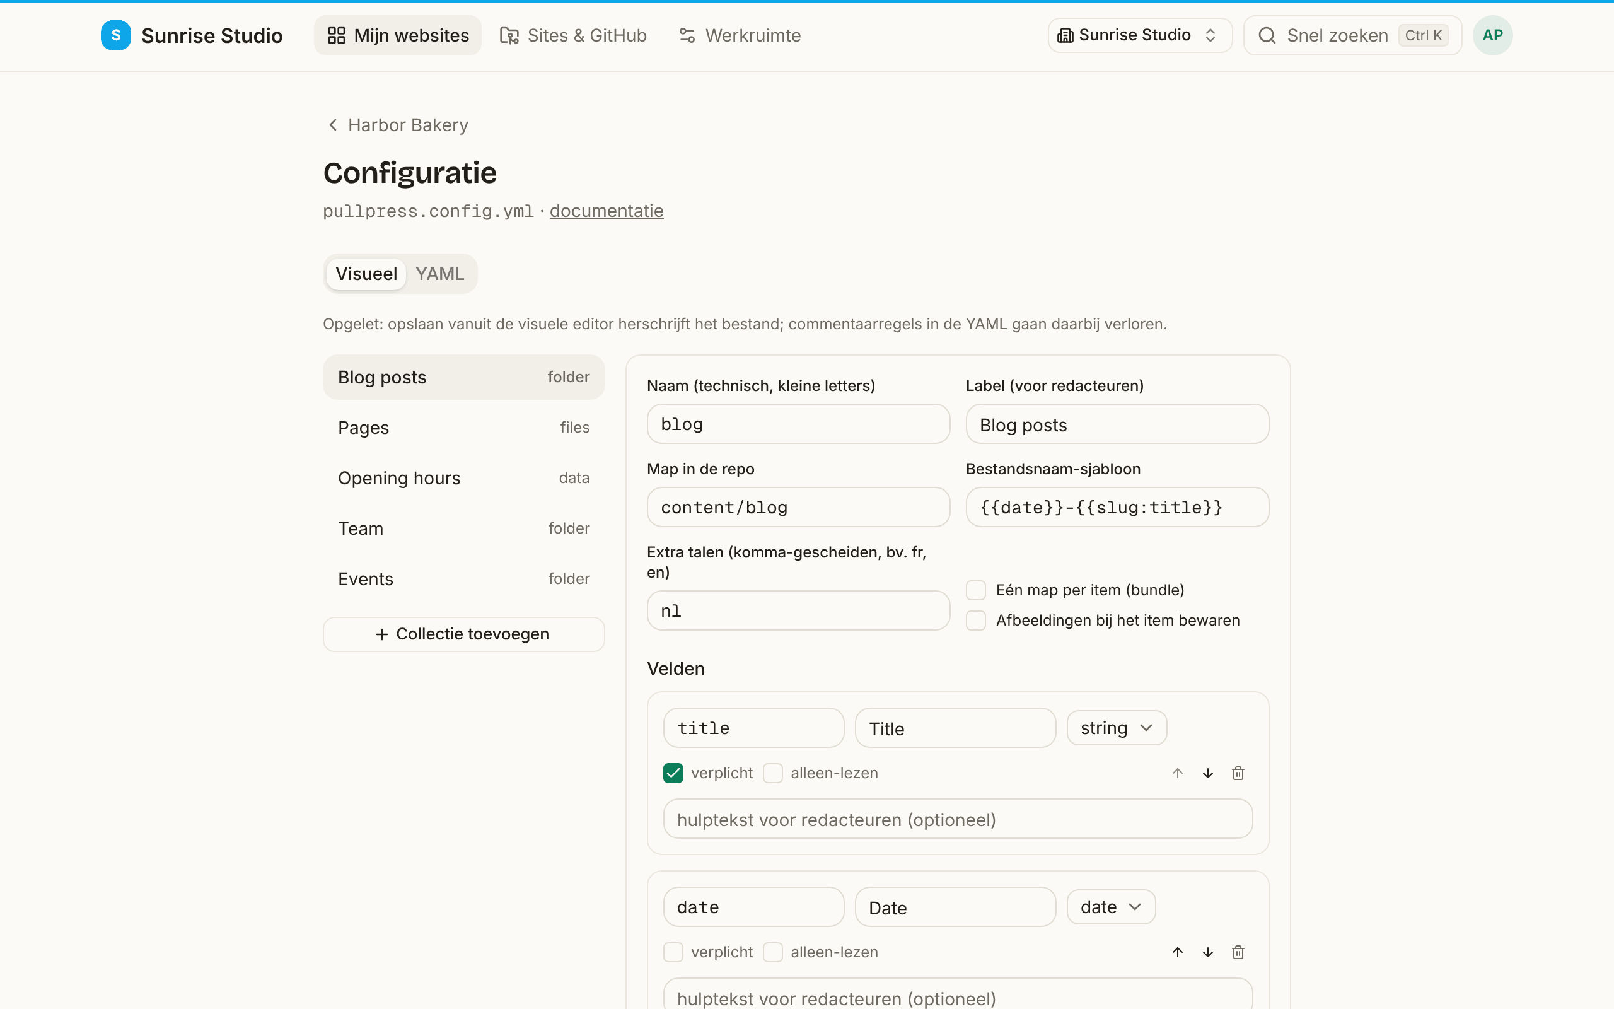
Task: Click the Map in de repo field
Action: pos(798,507)
